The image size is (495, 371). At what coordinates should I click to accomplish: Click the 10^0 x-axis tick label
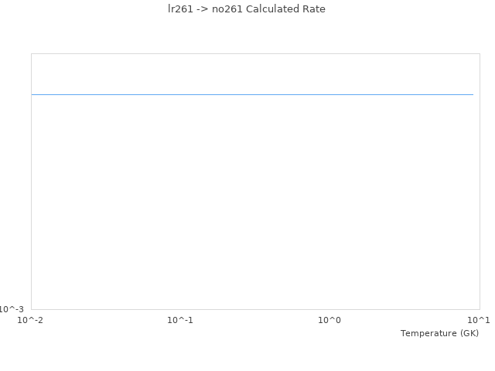pyautogui.click(x=329, y=320)
